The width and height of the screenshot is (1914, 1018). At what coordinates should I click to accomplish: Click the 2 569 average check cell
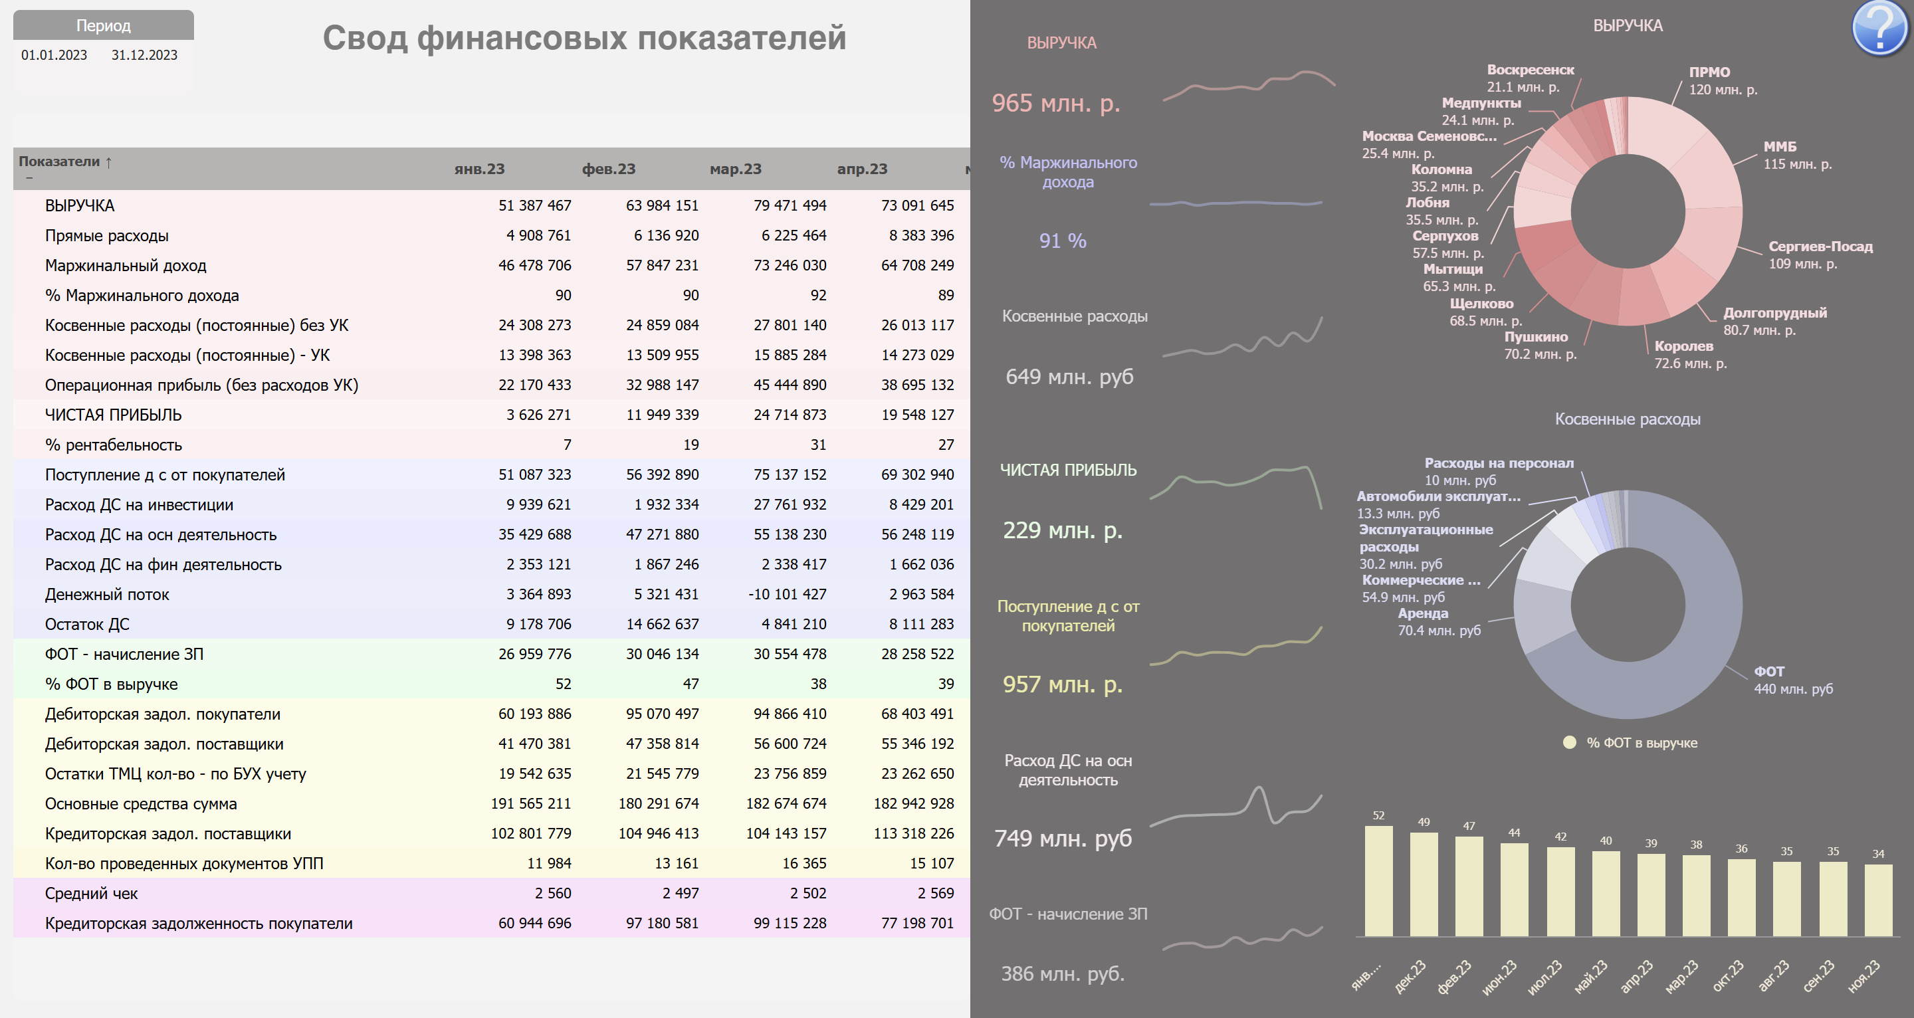(936, 893)
